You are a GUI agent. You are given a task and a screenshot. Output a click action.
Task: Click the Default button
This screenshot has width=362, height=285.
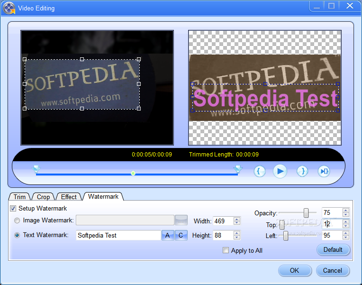pyautogui.click(x=333, y=249)
